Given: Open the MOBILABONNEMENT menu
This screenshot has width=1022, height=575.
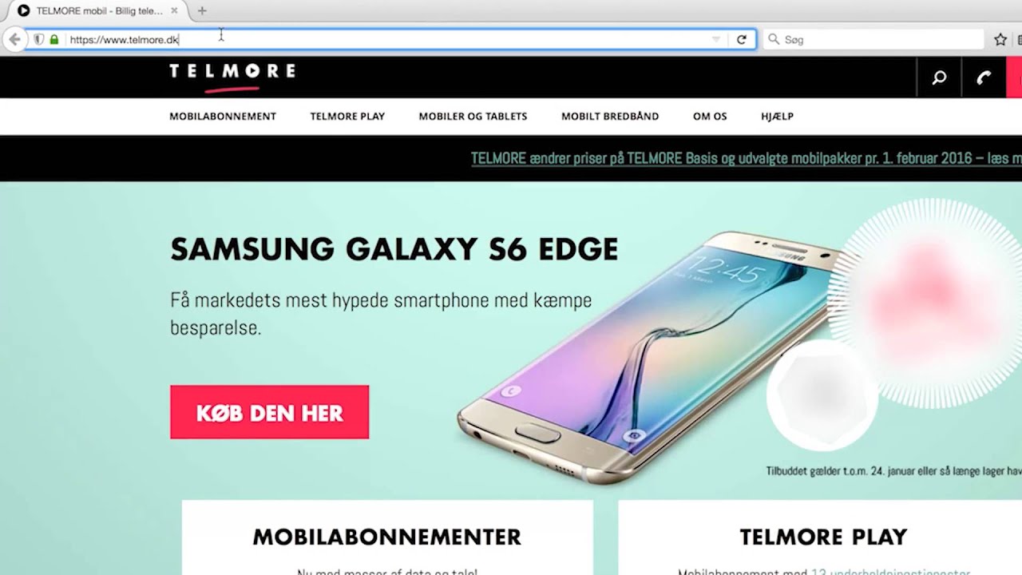Looking at the screenshot, I should [x=223, y=117].
